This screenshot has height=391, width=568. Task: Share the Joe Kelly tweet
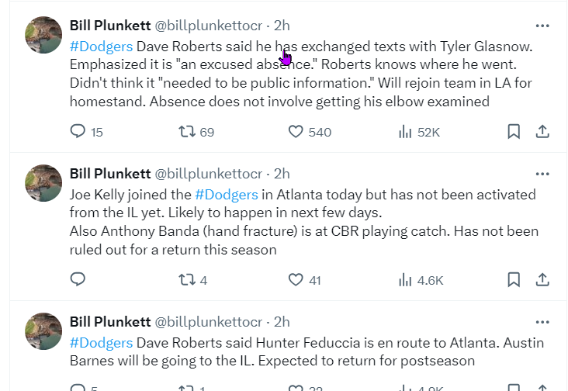(x=543, y=279)
